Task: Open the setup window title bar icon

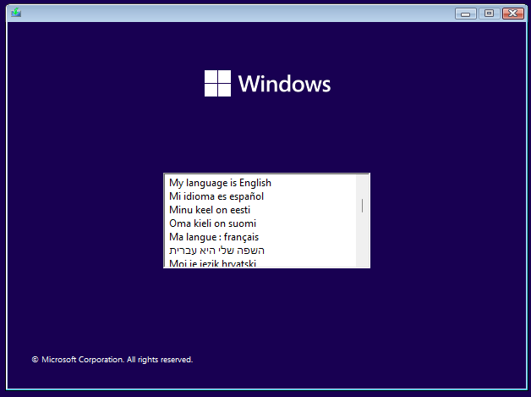Action: coord(16,13)
